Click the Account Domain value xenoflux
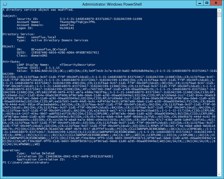224x179 pixels. (x=67, y=25)
